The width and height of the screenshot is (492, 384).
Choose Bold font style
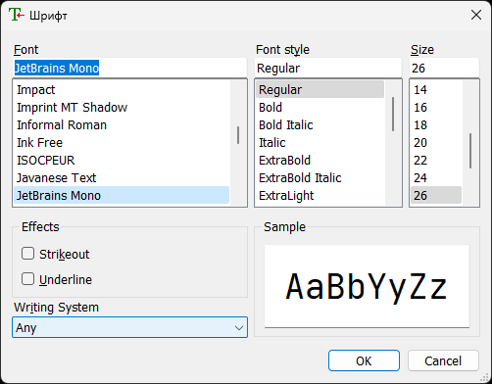[320, 107]
